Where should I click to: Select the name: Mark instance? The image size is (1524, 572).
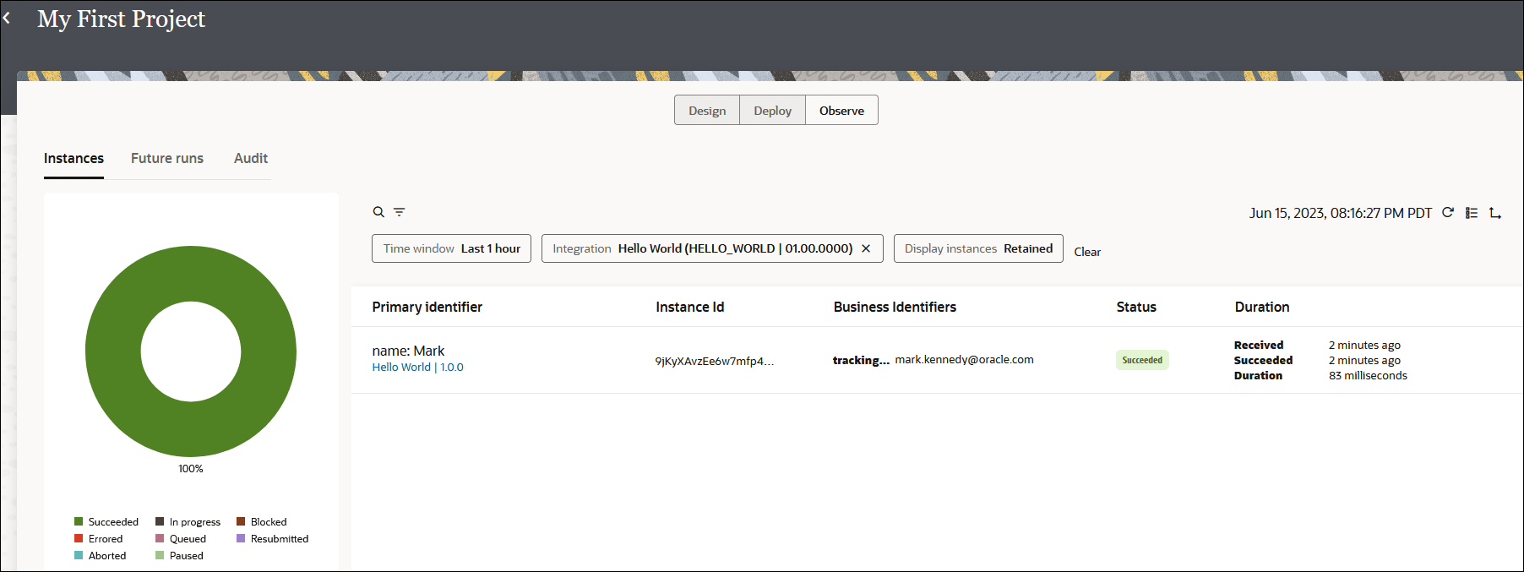pyautogui.click(x=408, y=351)
